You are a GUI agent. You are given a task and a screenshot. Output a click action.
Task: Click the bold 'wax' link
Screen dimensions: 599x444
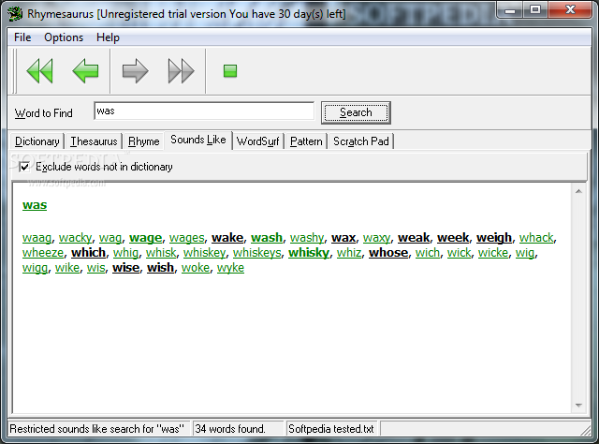(343, 238)
